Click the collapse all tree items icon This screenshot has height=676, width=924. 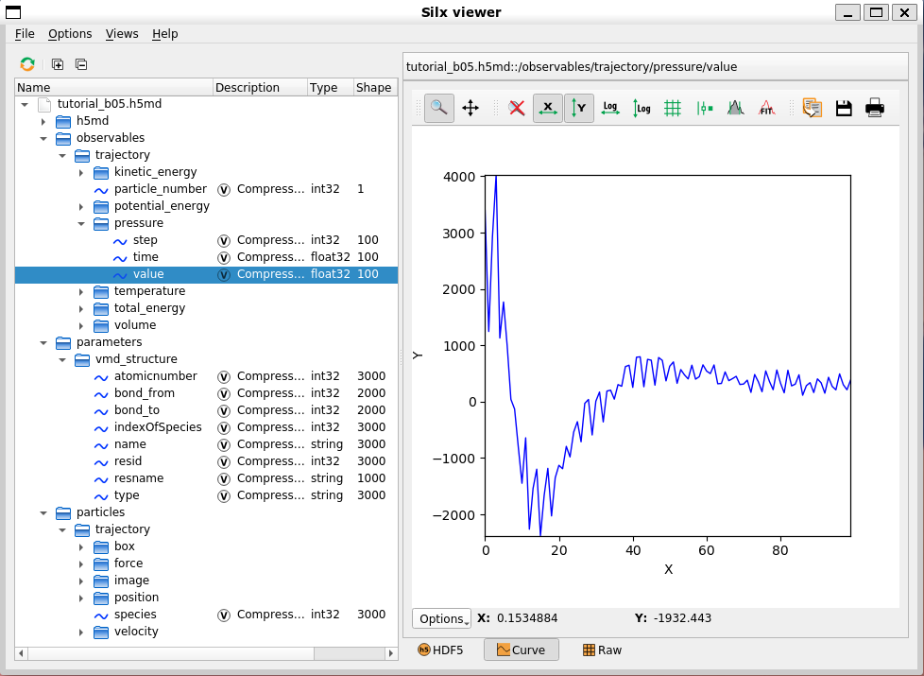80,64
